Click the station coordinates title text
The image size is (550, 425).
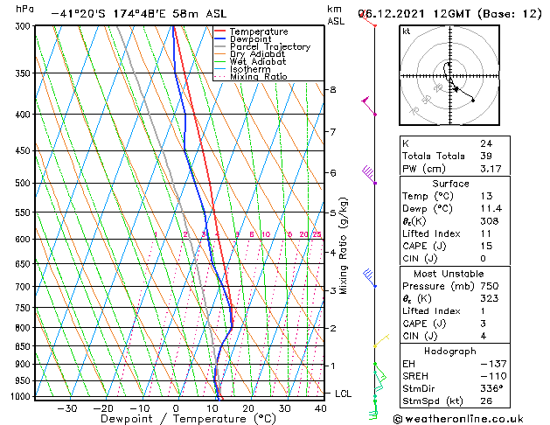coord(138,14)
